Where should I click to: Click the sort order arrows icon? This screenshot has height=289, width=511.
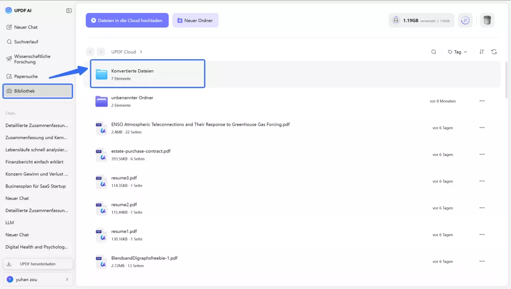(x=482, y=52)
